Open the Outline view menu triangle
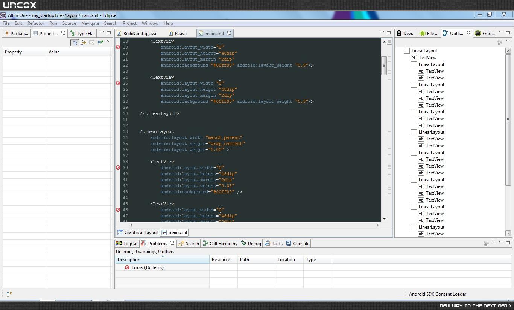514x310 pixels. 508,41
